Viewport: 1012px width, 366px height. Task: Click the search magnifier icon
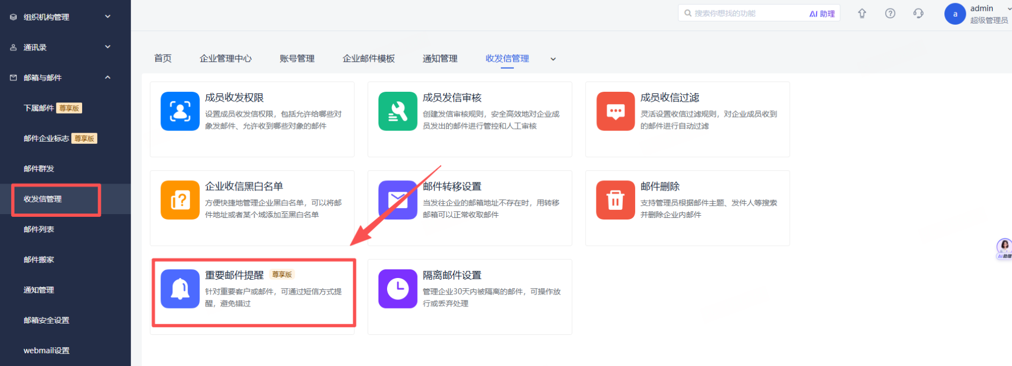tap(688, 13)
